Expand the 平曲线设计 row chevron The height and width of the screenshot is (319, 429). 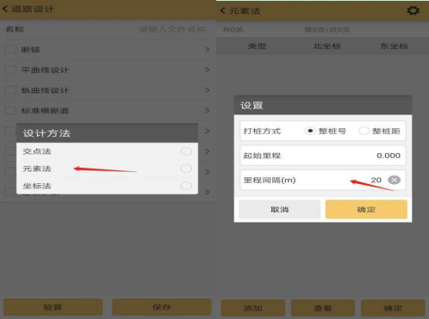[207, 70]
